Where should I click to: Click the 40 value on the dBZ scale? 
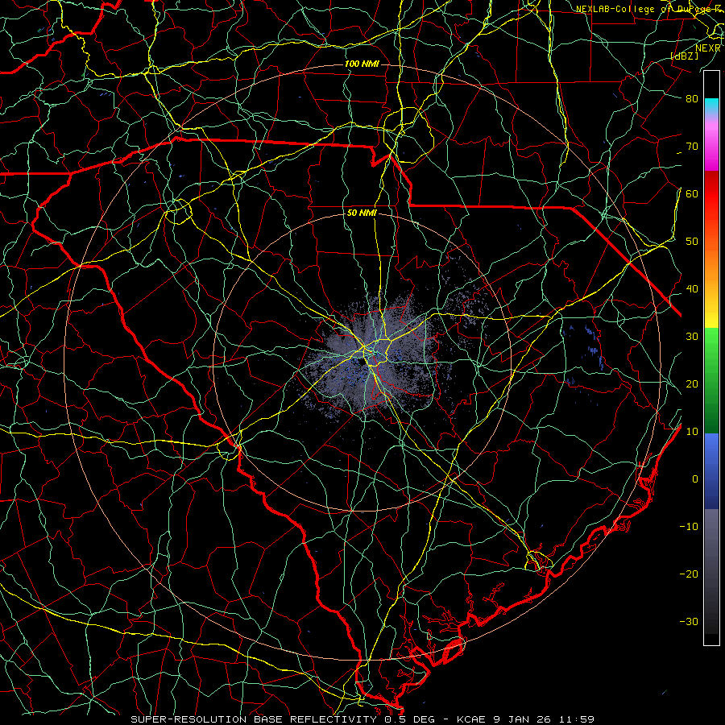(692, 289)
